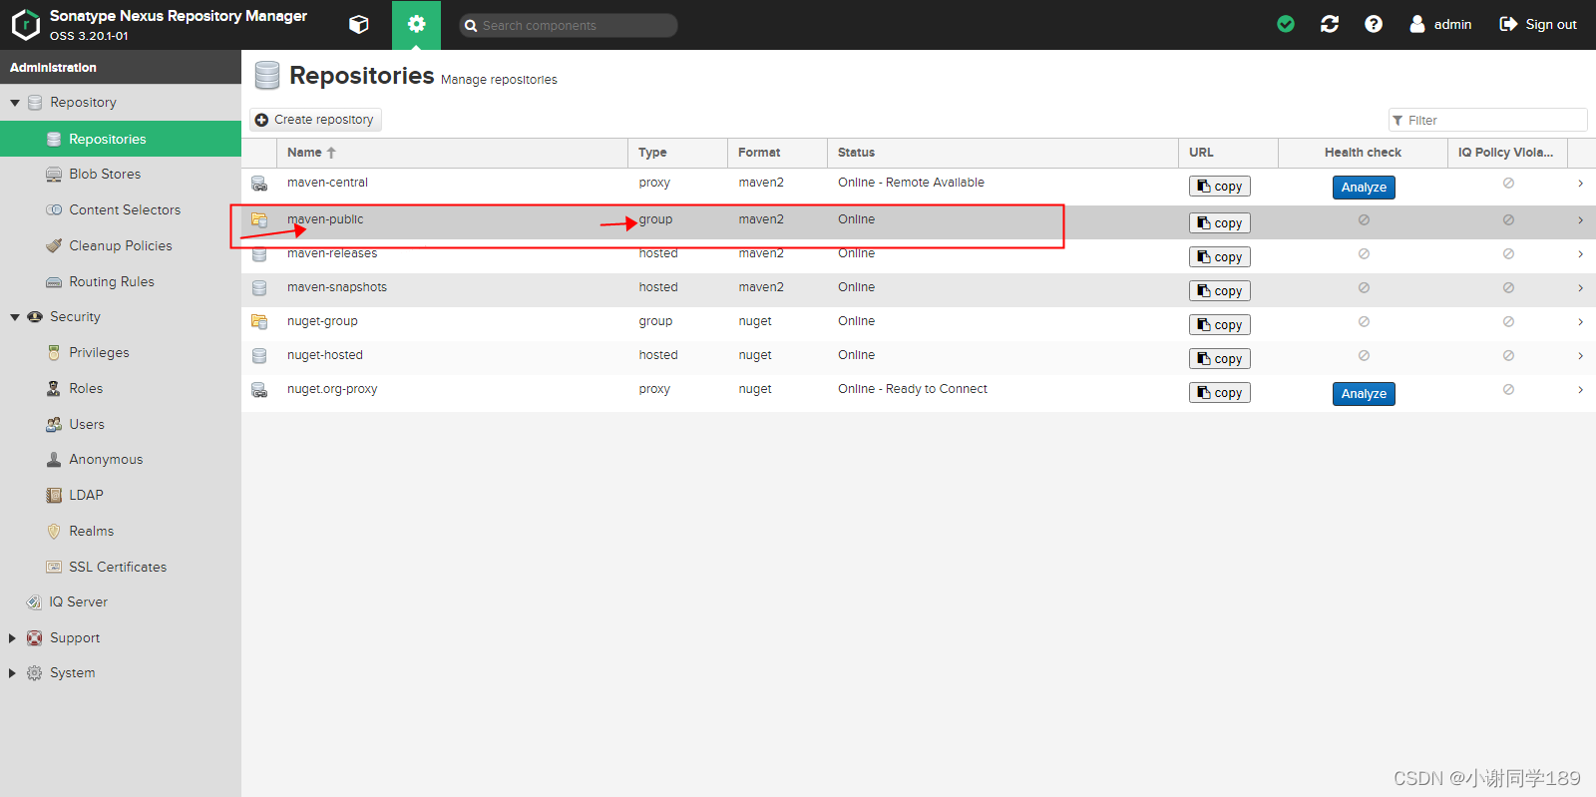
Task: Click the maven-snapshots database icon
Action: pyautogui.click(x=259, y=288)
